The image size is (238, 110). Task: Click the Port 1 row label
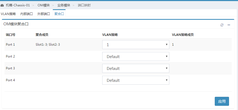pos(10,45)
